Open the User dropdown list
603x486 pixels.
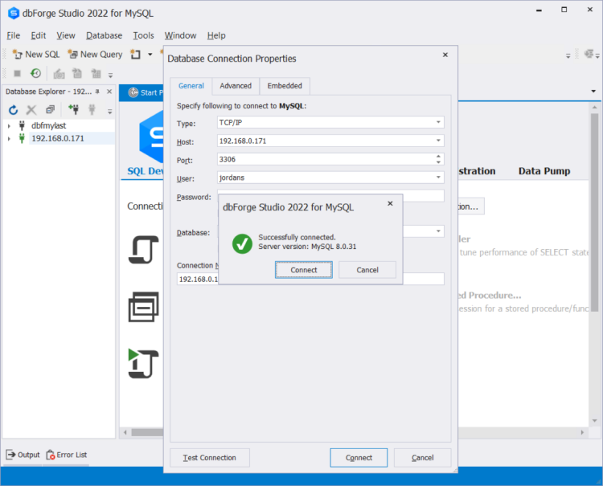tap(438, 178)
